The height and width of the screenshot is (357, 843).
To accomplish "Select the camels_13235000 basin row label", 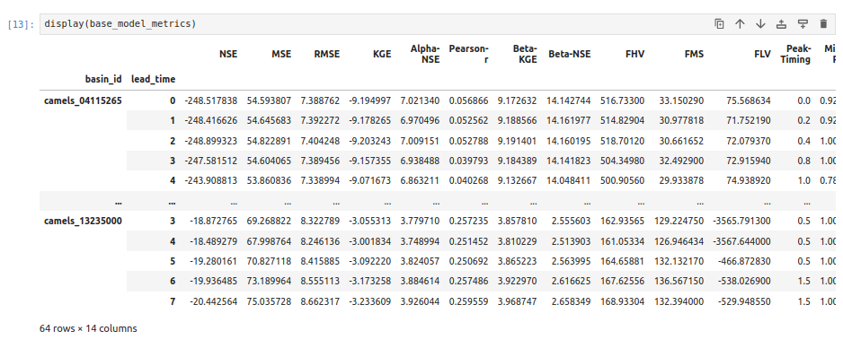I will coord(83,222).
